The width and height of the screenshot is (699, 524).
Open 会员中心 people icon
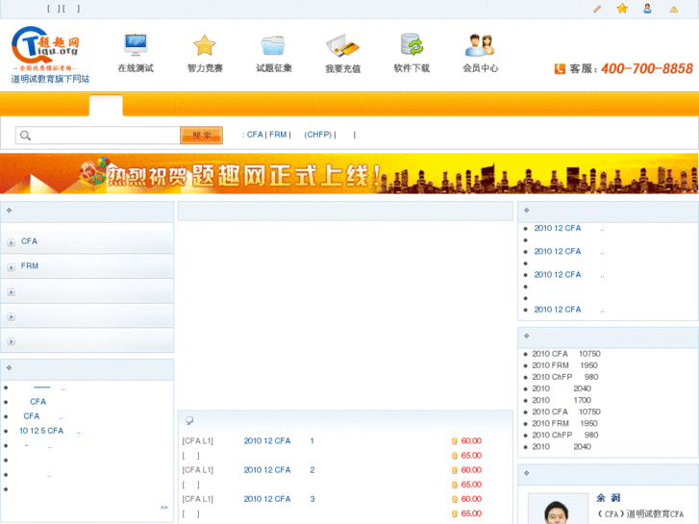[x=480, y=45]
